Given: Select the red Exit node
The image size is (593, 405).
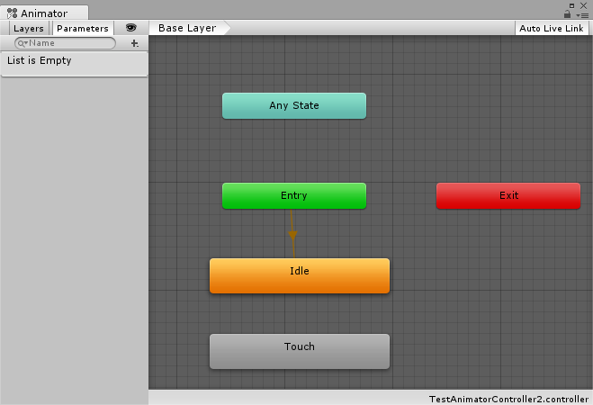Looking at the screenshot, I should point(508,195).
